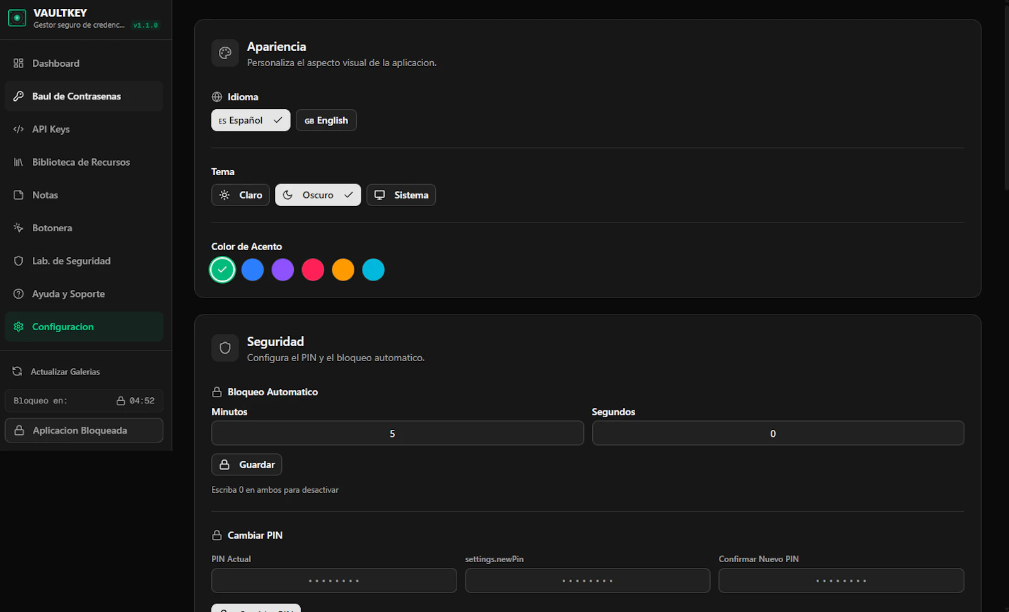Image resolution: width=1009 pixels, height=612 pixels.
Task: Focus the Confirmar Nuevo PIN field
Action: click(x=841, y=580)
